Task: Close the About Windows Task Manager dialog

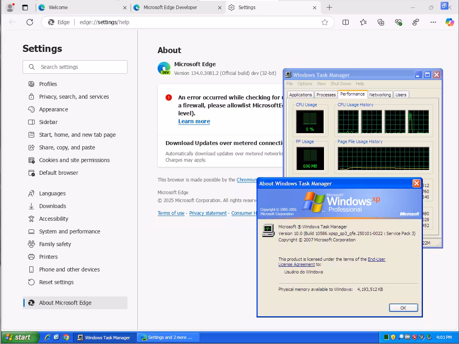Action: 417,183
